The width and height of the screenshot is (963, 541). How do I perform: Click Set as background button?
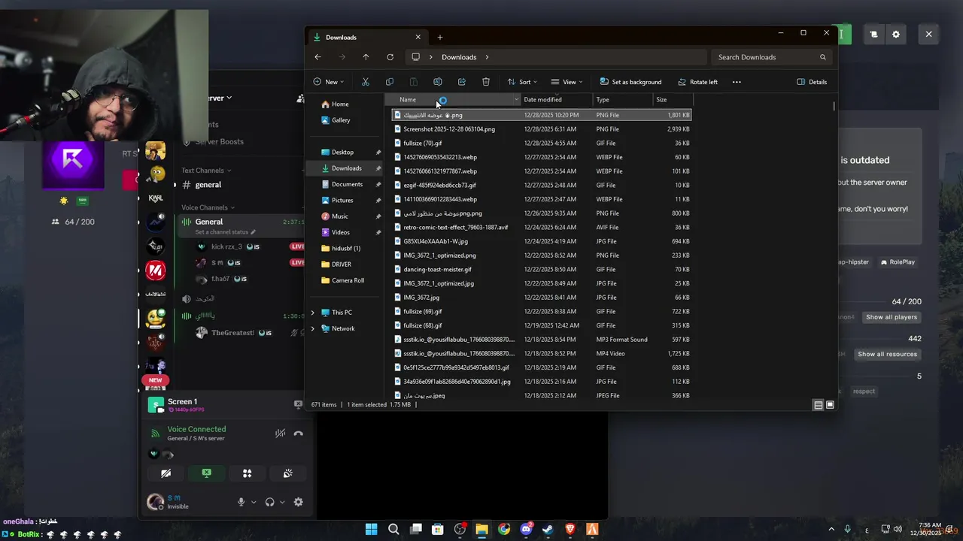(x=630, y=82)
